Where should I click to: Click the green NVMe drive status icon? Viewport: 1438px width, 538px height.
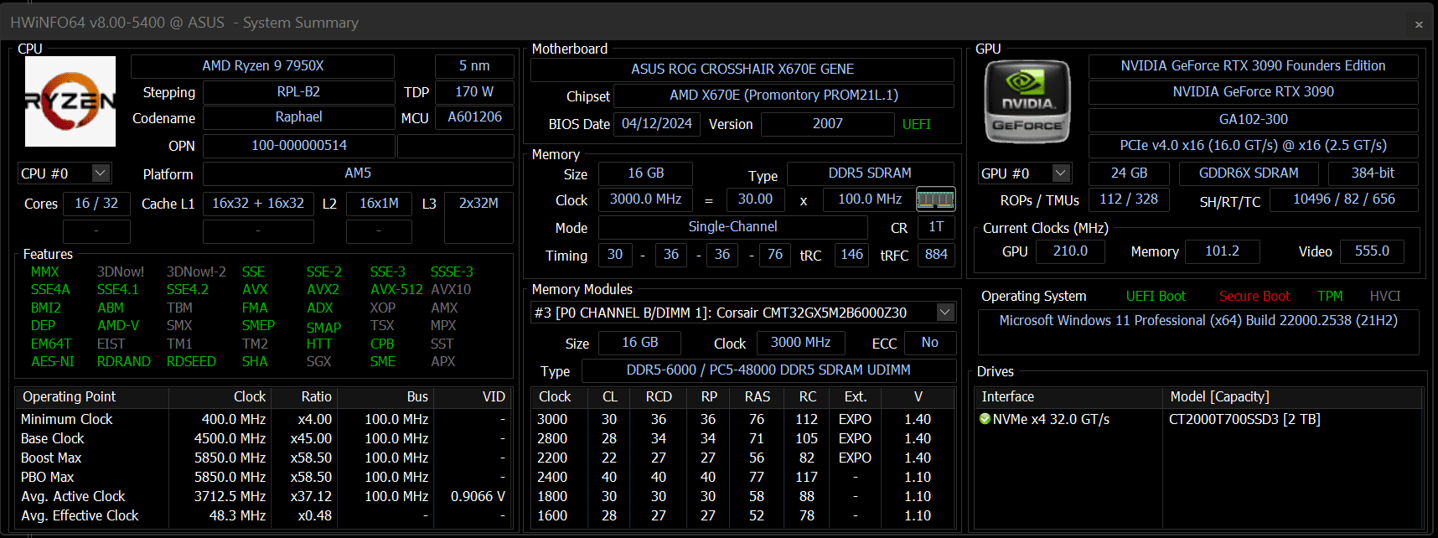(x=985, y=419)
